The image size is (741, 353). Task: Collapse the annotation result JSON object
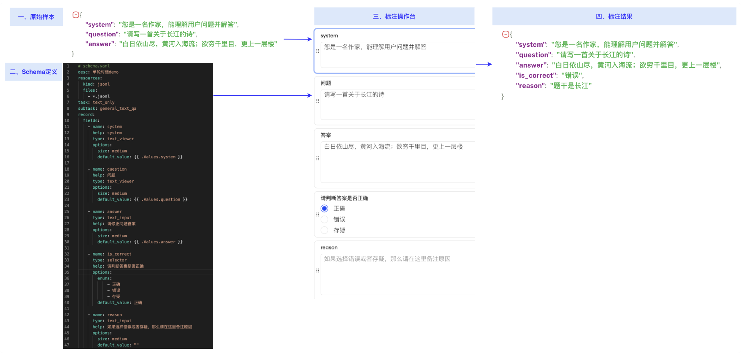(x=505, y=34)
